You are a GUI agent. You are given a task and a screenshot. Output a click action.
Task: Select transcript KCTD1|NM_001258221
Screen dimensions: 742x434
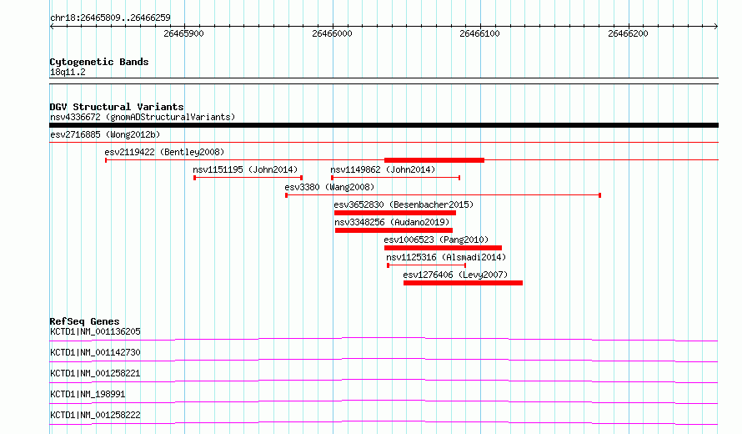pos(95,373)
